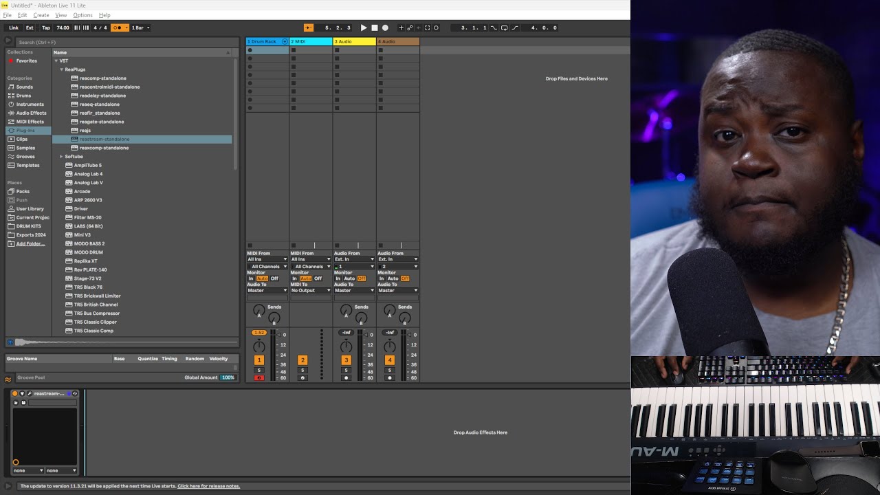Click the Stop transport button
This screenshot has width=880, height=495.
point(375,28)
